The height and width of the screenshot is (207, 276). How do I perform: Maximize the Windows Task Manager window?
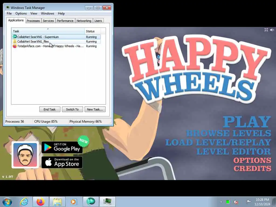coord(98,8)
